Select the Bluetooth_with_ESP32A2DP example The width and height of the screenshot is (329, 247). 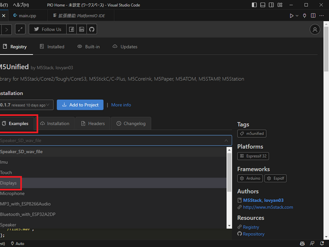pos(113,215)
